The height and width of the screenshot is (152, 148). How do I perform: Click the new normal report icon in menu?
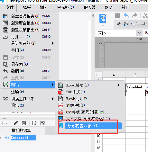click(5, 16)
